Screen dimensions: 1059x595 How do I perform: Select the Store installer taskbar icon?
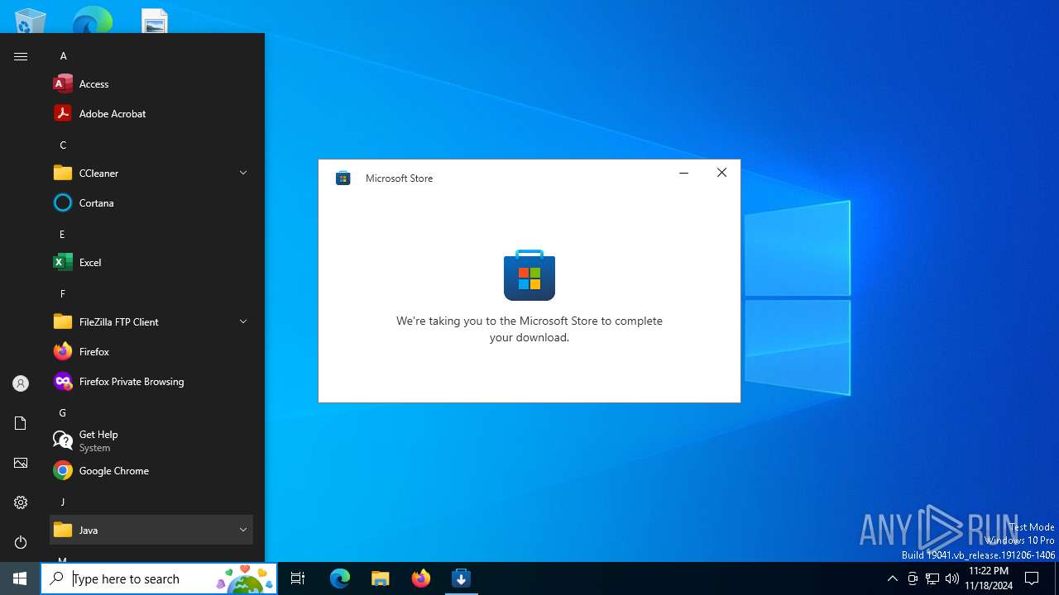462,578
